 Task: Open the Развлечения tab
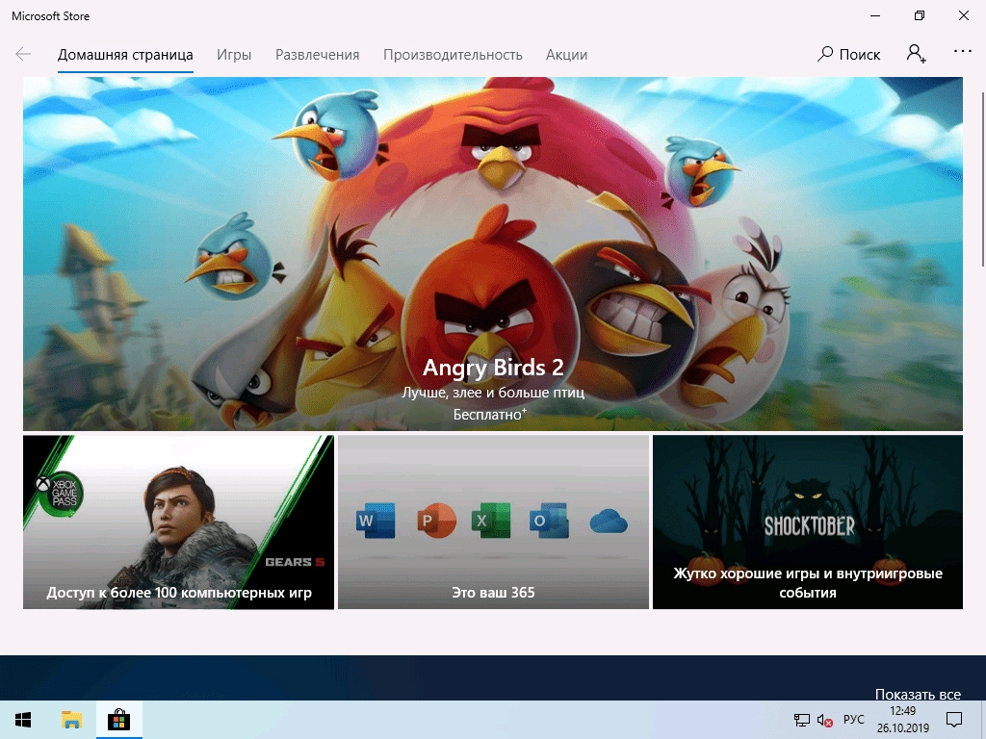317,55
